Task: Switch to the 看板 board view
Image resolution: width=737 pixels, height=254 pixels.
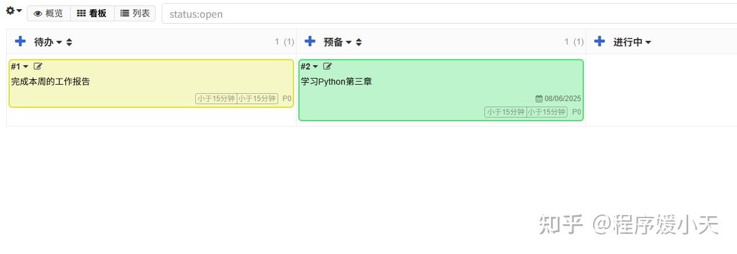Action: [92, 13]
